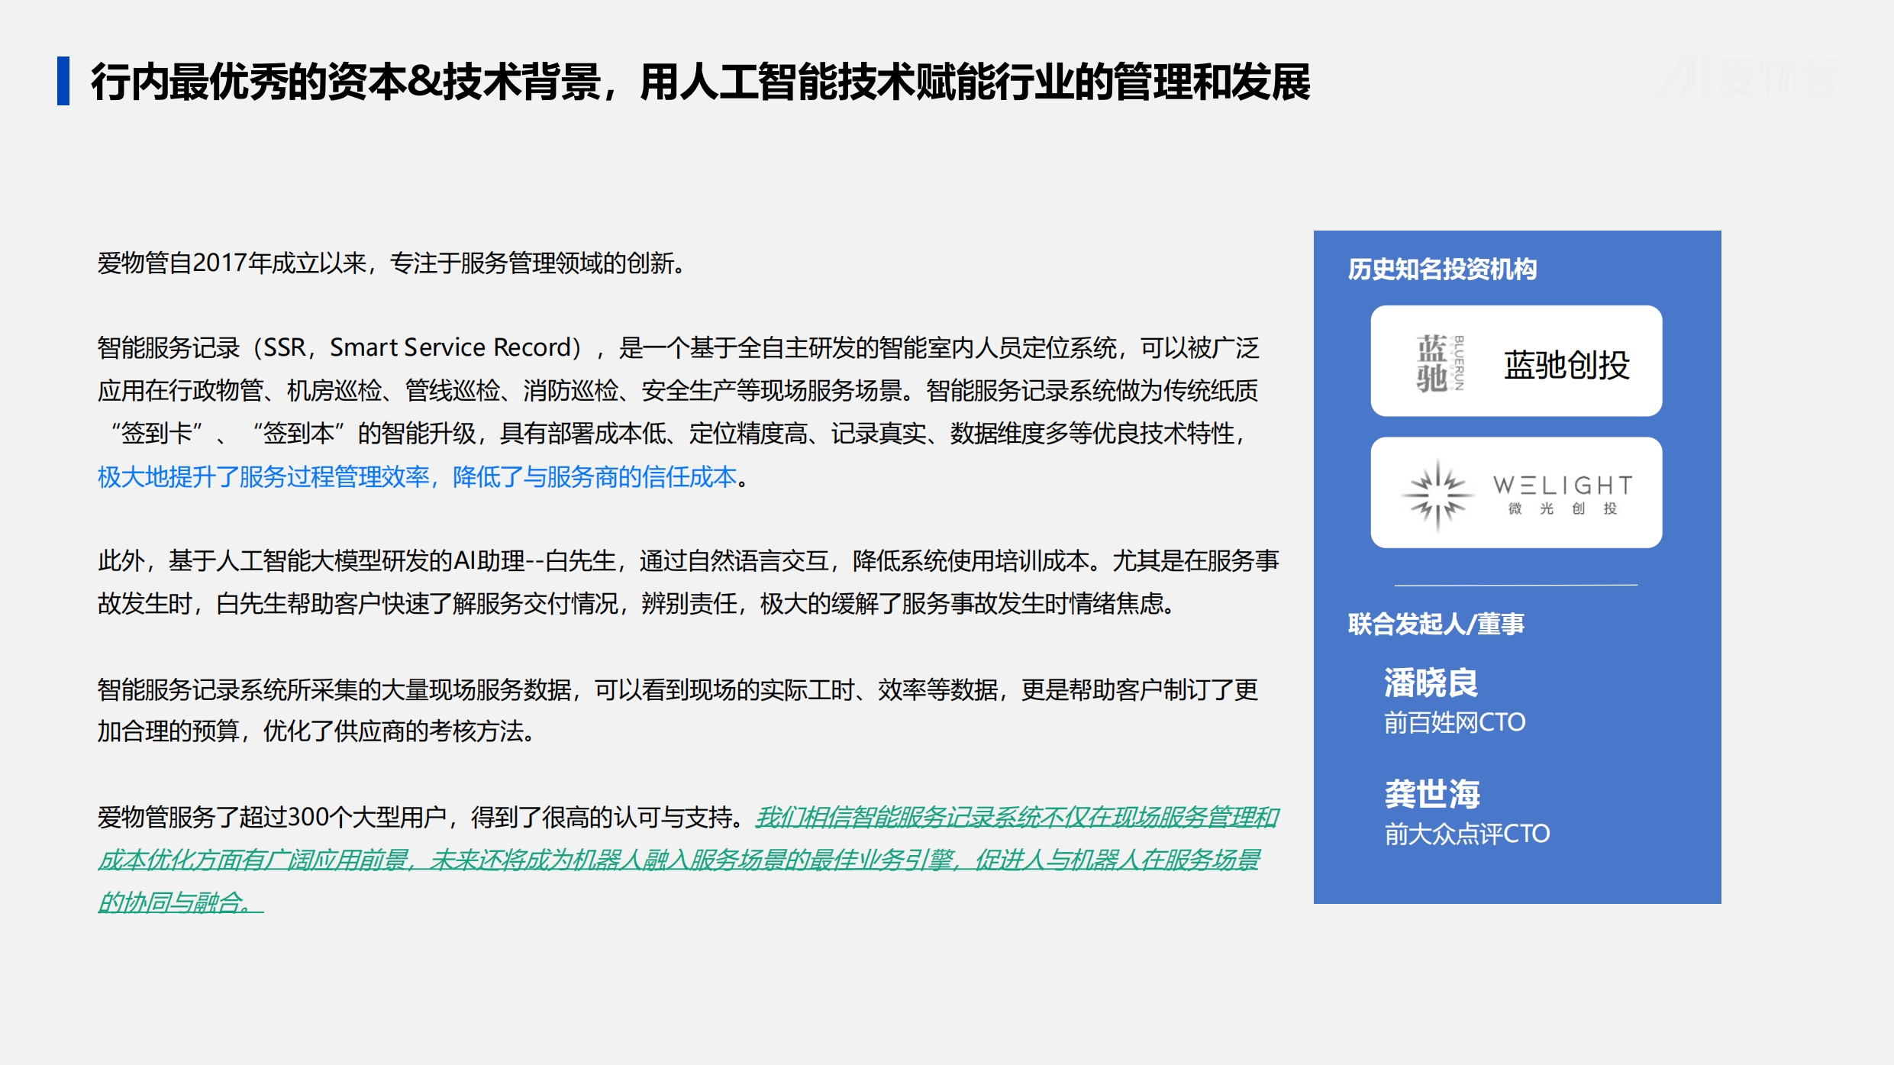Click the heading 联合发起人/董事

point(1436,624)
